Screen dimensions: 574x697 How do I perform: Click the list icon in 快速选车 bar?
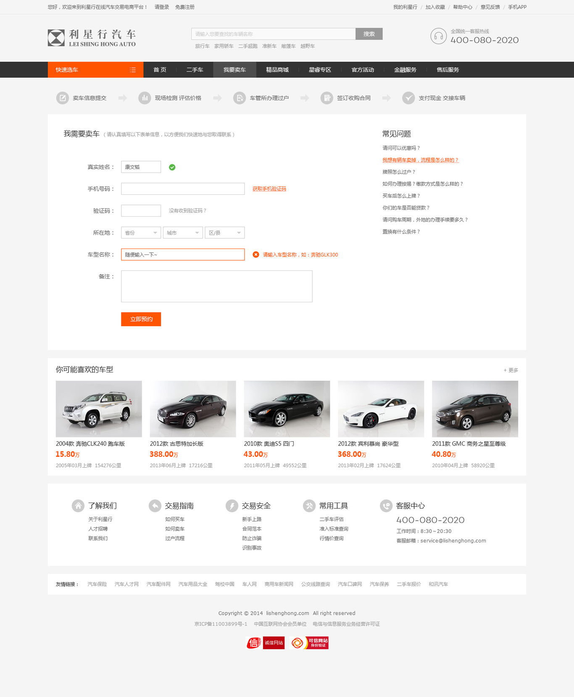132,70
